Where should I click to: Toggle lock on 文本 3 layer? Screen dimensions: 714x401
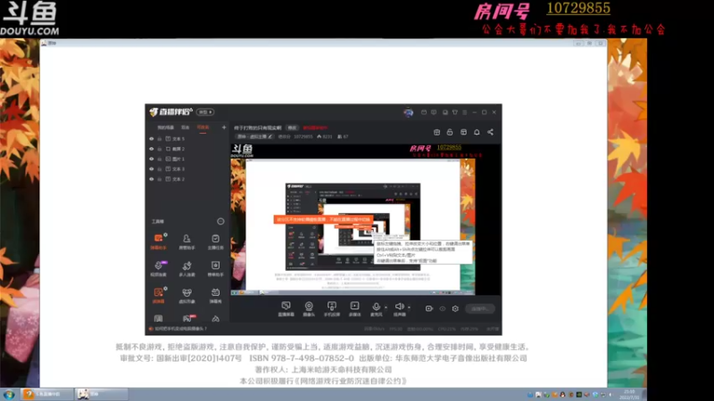[x=160, y=168]
